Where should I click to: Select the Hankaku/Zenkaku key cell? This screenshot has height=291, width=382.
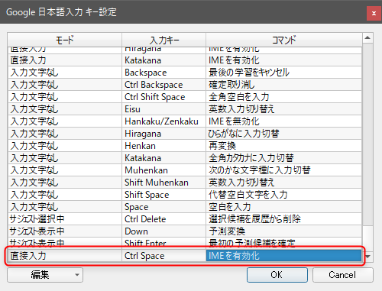coord(163,121)
